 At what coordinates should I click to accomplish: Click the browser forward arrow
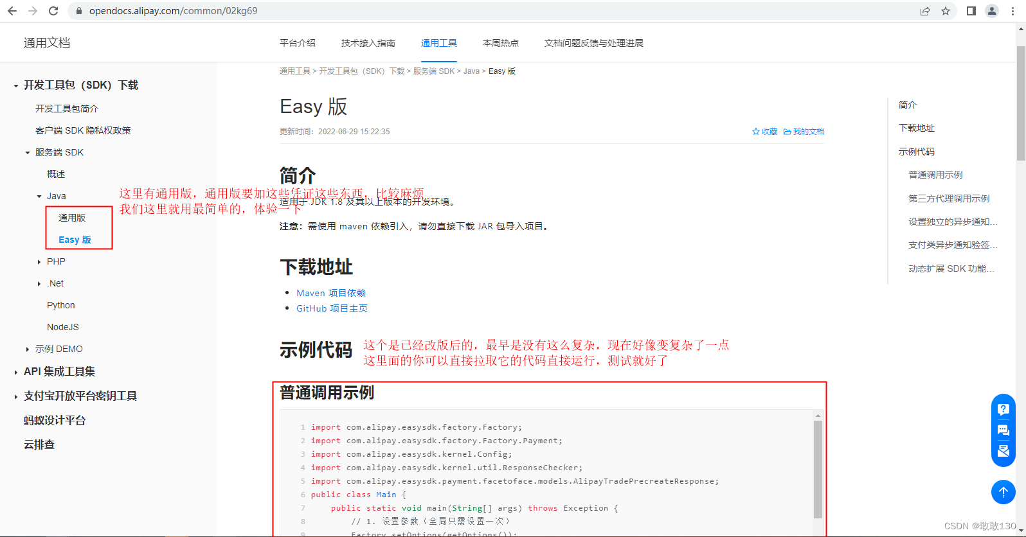coord(33,11)
